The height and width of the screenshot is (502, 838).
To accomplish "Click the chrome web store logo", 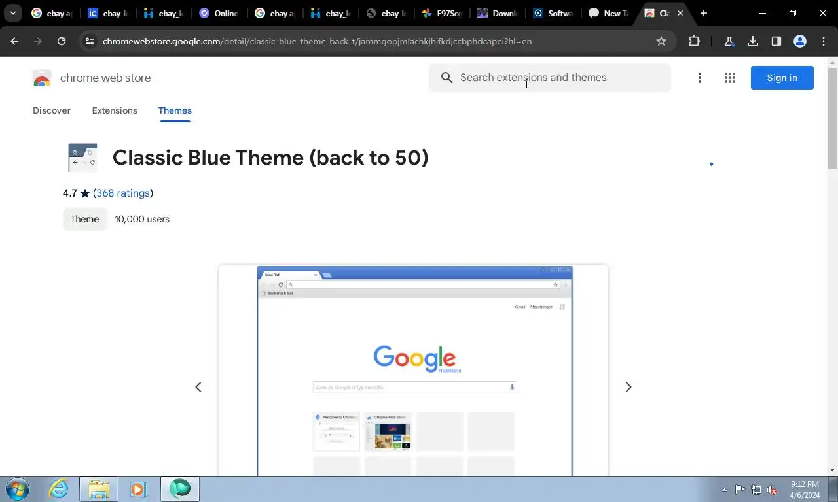I will [42, 78].
